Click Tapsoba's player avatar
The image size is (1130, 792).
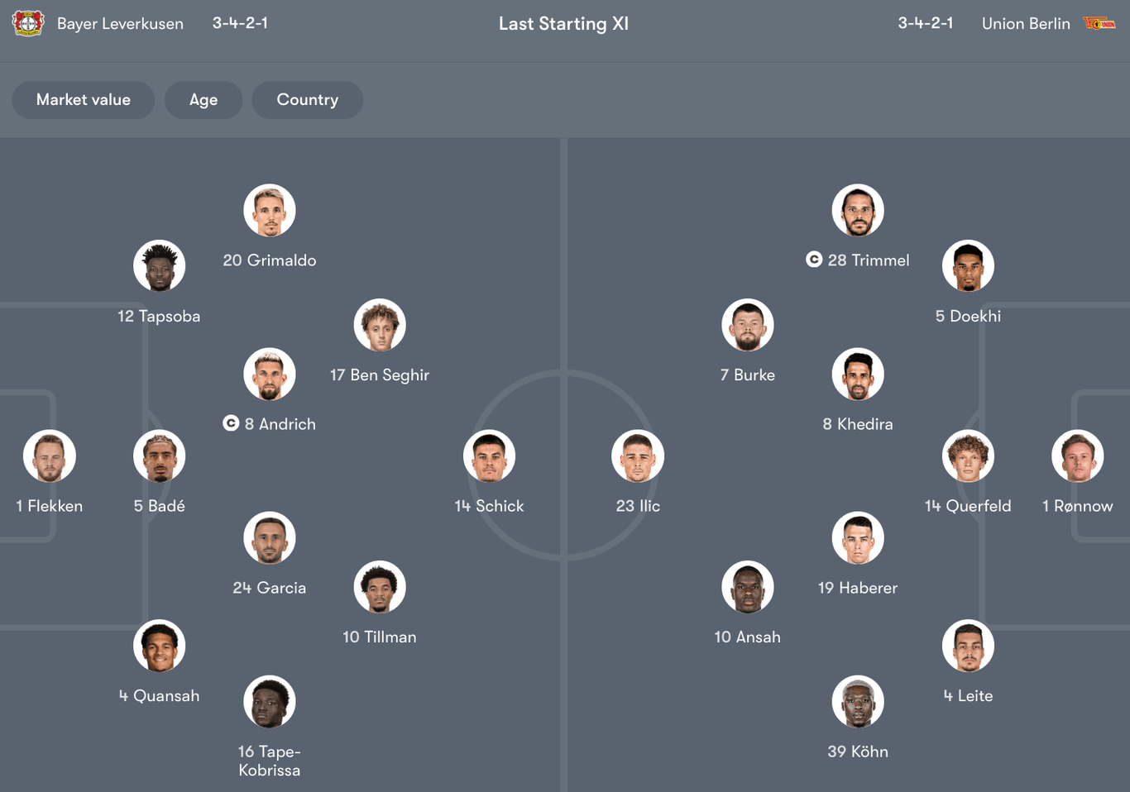160,266
